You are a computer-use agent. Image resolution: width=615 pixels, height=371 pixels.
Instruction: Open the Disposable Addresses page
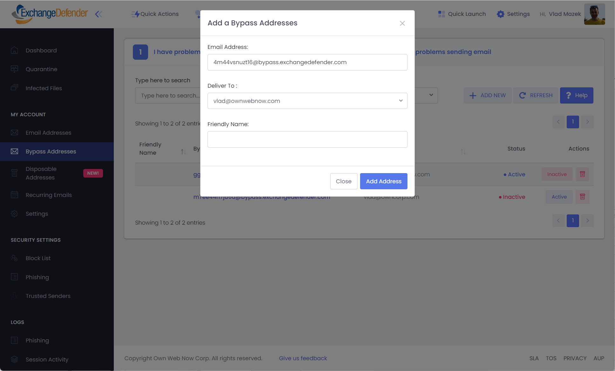point(41,173)
